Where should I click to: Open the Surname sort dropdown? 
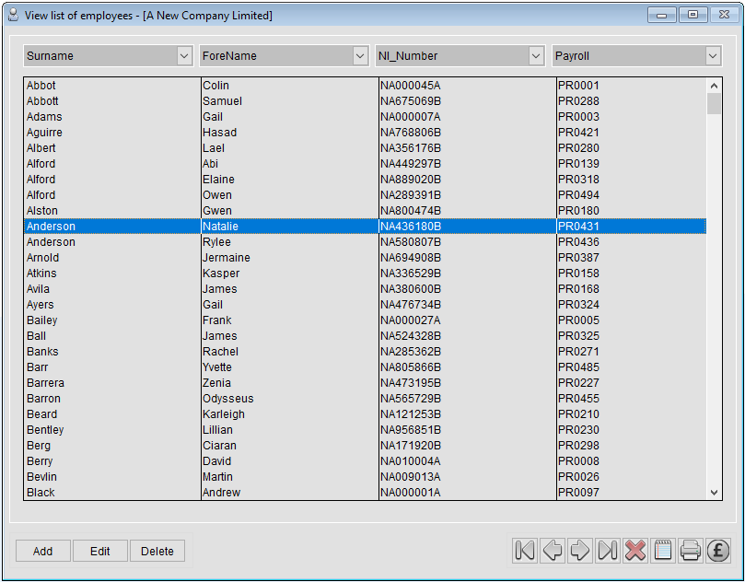(184, 55)
